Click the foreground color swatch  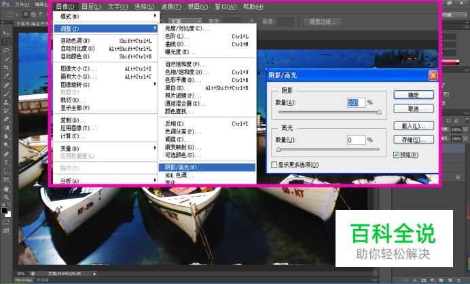tap(4, 211)
